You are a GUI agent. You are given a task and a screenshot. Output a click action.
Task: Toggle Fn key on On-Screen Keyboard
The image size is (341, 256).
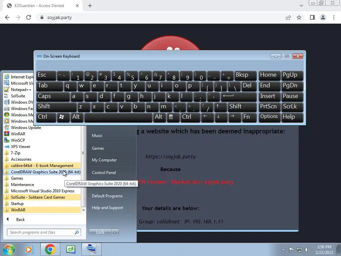(x=249, y=117)
